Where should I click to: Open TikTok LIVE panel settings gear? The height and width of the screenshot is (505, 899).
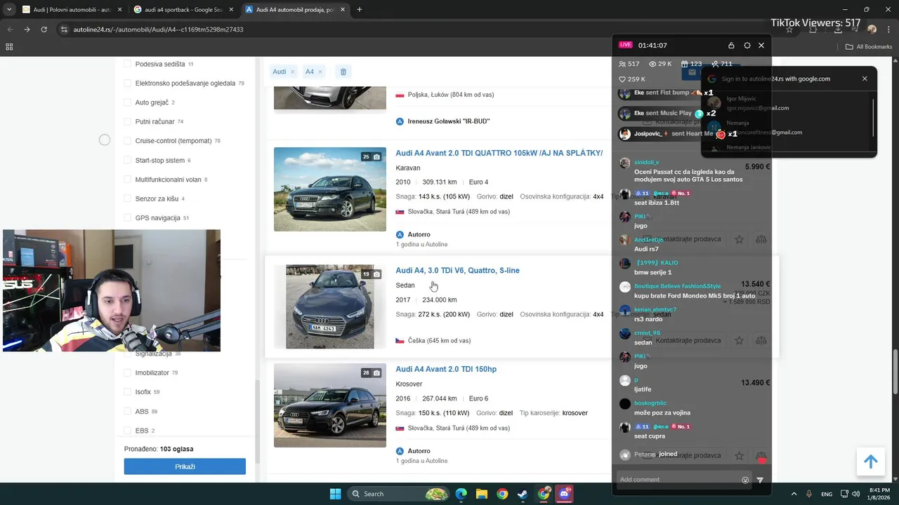coord(747,45)
